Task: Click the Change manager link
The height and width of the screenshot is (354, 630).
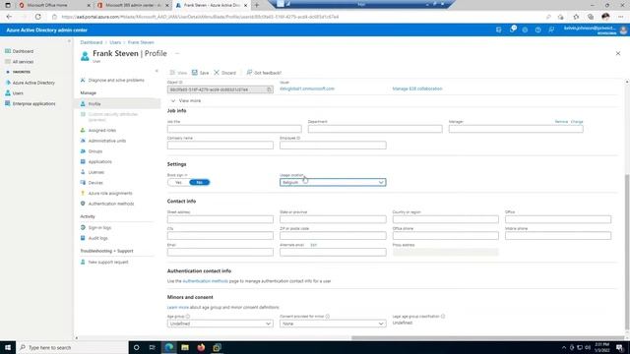Action: pyautogui.click(x=577, y=121)
